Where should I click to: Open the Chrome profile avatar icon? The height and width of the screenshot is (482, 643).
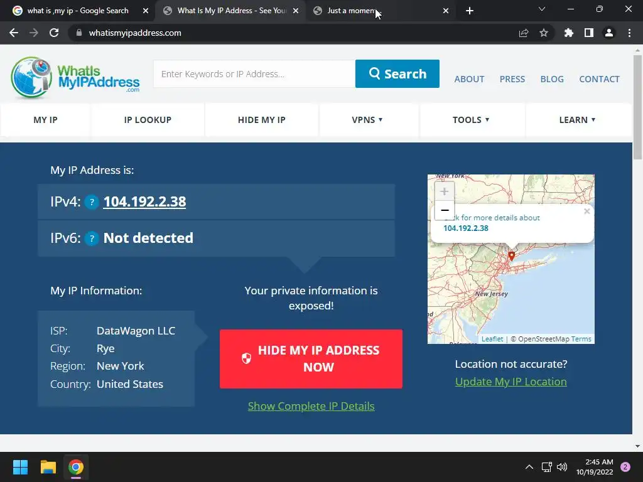click(609, 33)
